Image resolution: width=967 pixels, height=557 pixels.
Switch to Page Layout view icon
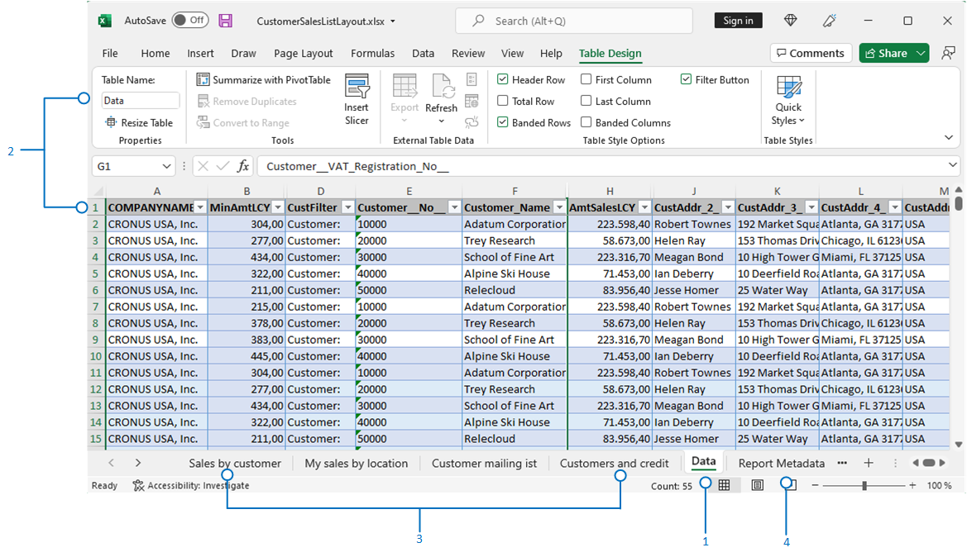757,486
